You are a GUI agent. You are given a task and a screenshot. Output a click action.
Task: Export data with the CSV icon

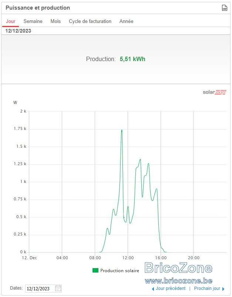(x=224, y=8)
